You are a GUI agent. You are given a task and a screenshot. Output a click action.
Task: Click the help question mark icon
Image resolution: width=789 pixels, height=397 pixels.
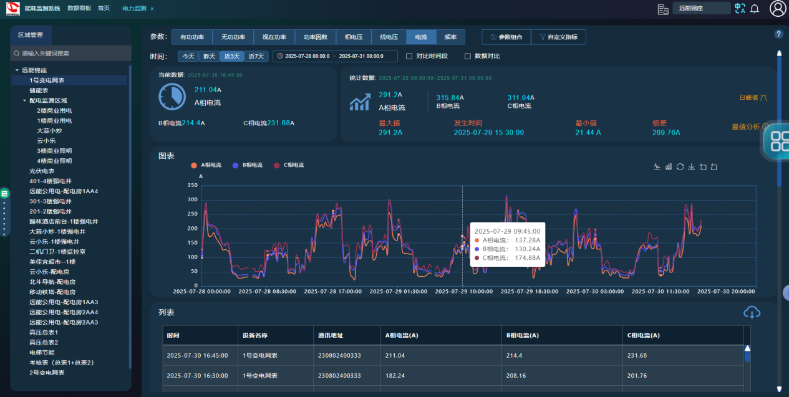click(x=778, y=34)
